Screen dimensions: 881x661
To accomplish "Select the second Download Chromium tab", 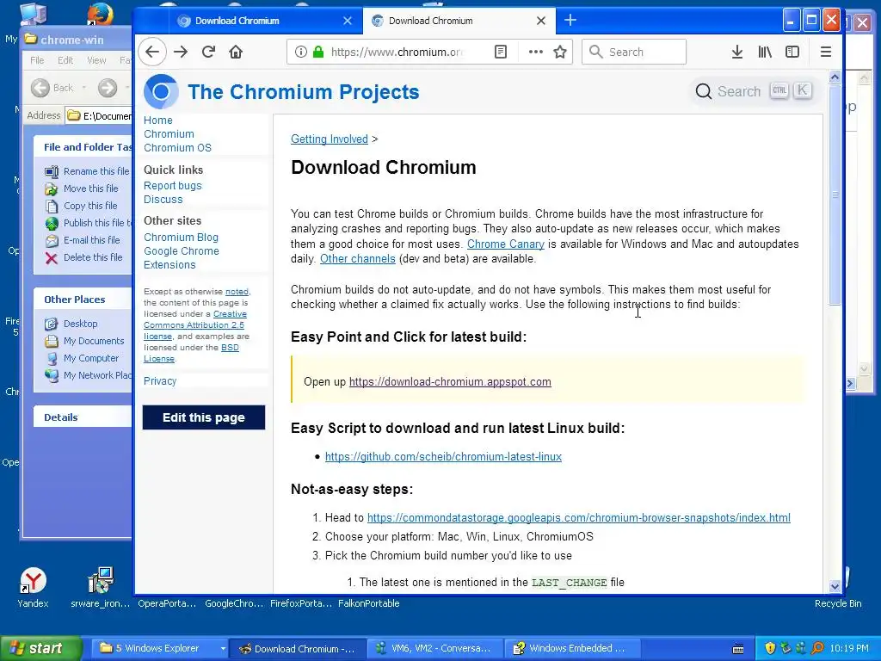I will 459,21.
